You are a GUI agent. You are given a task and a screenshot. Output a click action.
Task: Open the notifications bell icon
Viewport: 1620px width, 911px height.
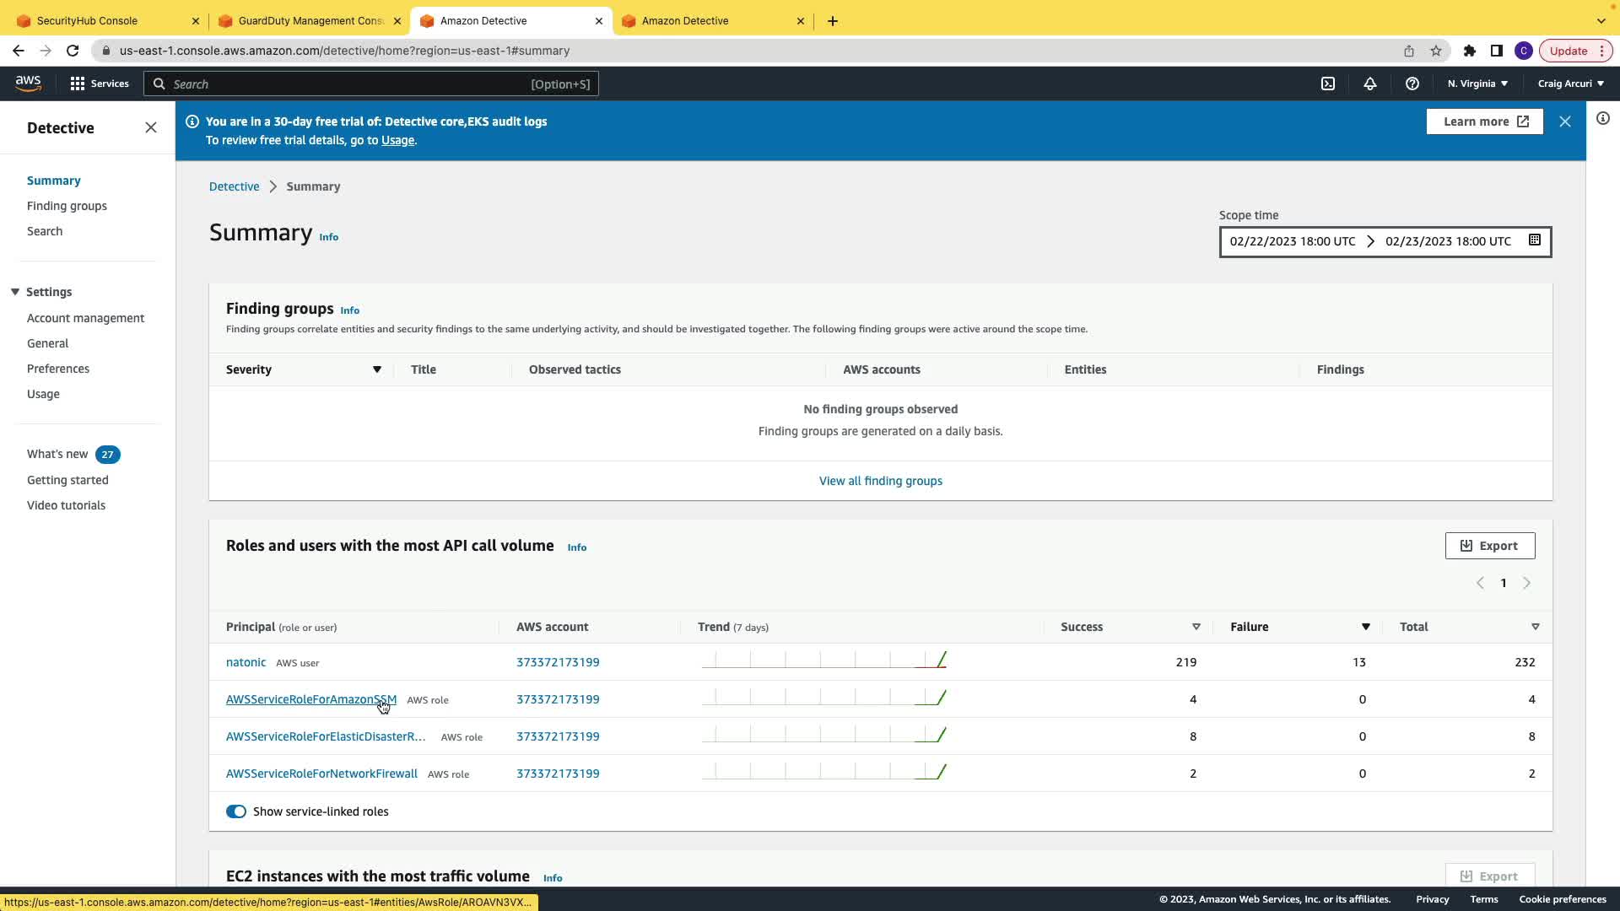pyautogui.click(x=1369, y=84)
